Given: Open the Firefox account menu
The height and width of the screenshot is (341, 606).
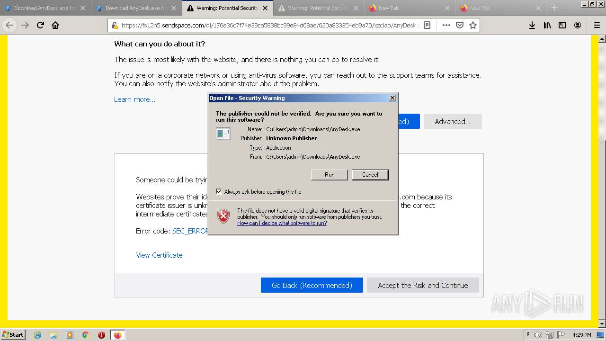Looking at the screenshot, I should pos(578,25).
